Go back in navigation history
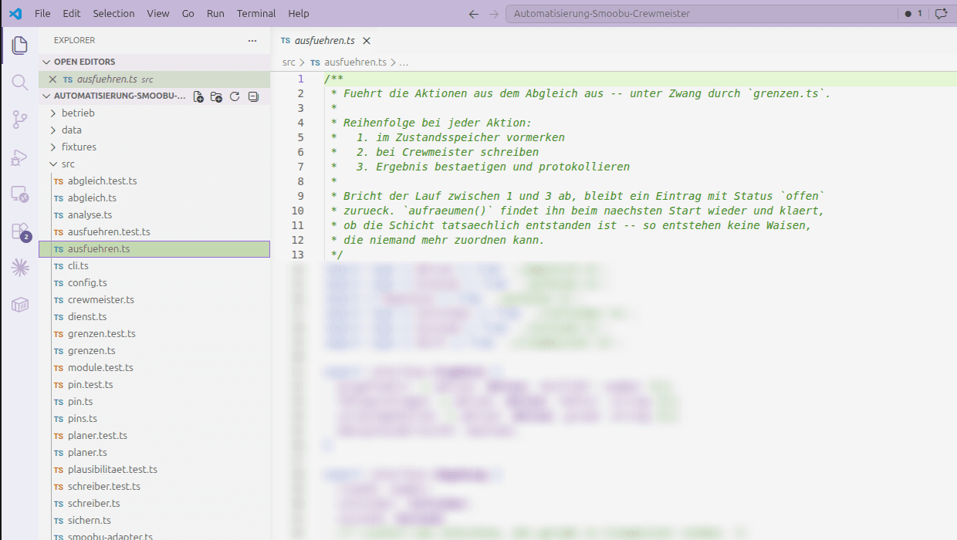The width and height of the screenshot is (957, 540). 474,14
